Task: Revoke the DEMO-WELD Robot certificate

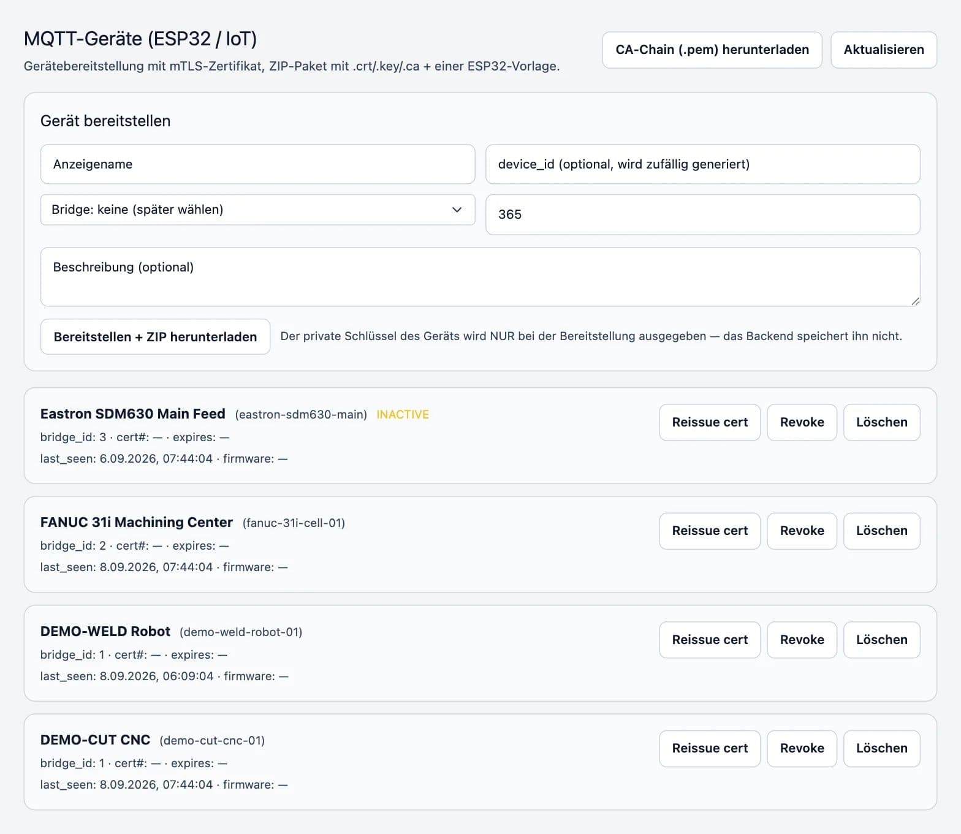Action: (x=802, y=640)
